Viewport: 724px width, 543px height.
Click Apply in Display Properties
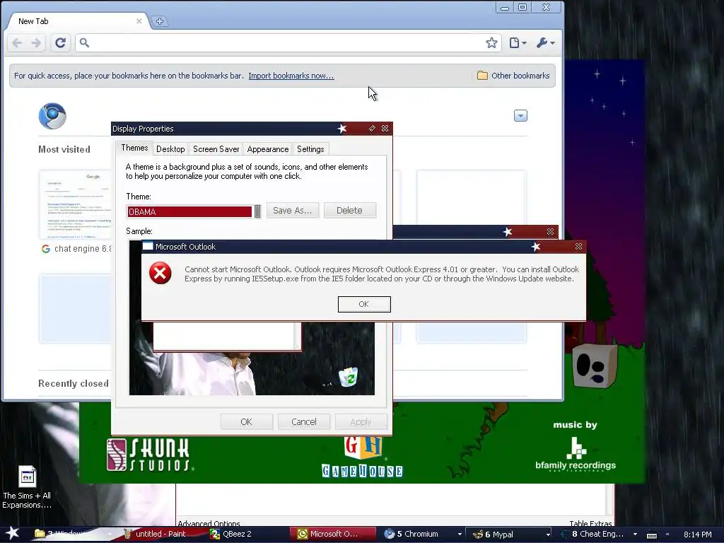pos(361,421)
